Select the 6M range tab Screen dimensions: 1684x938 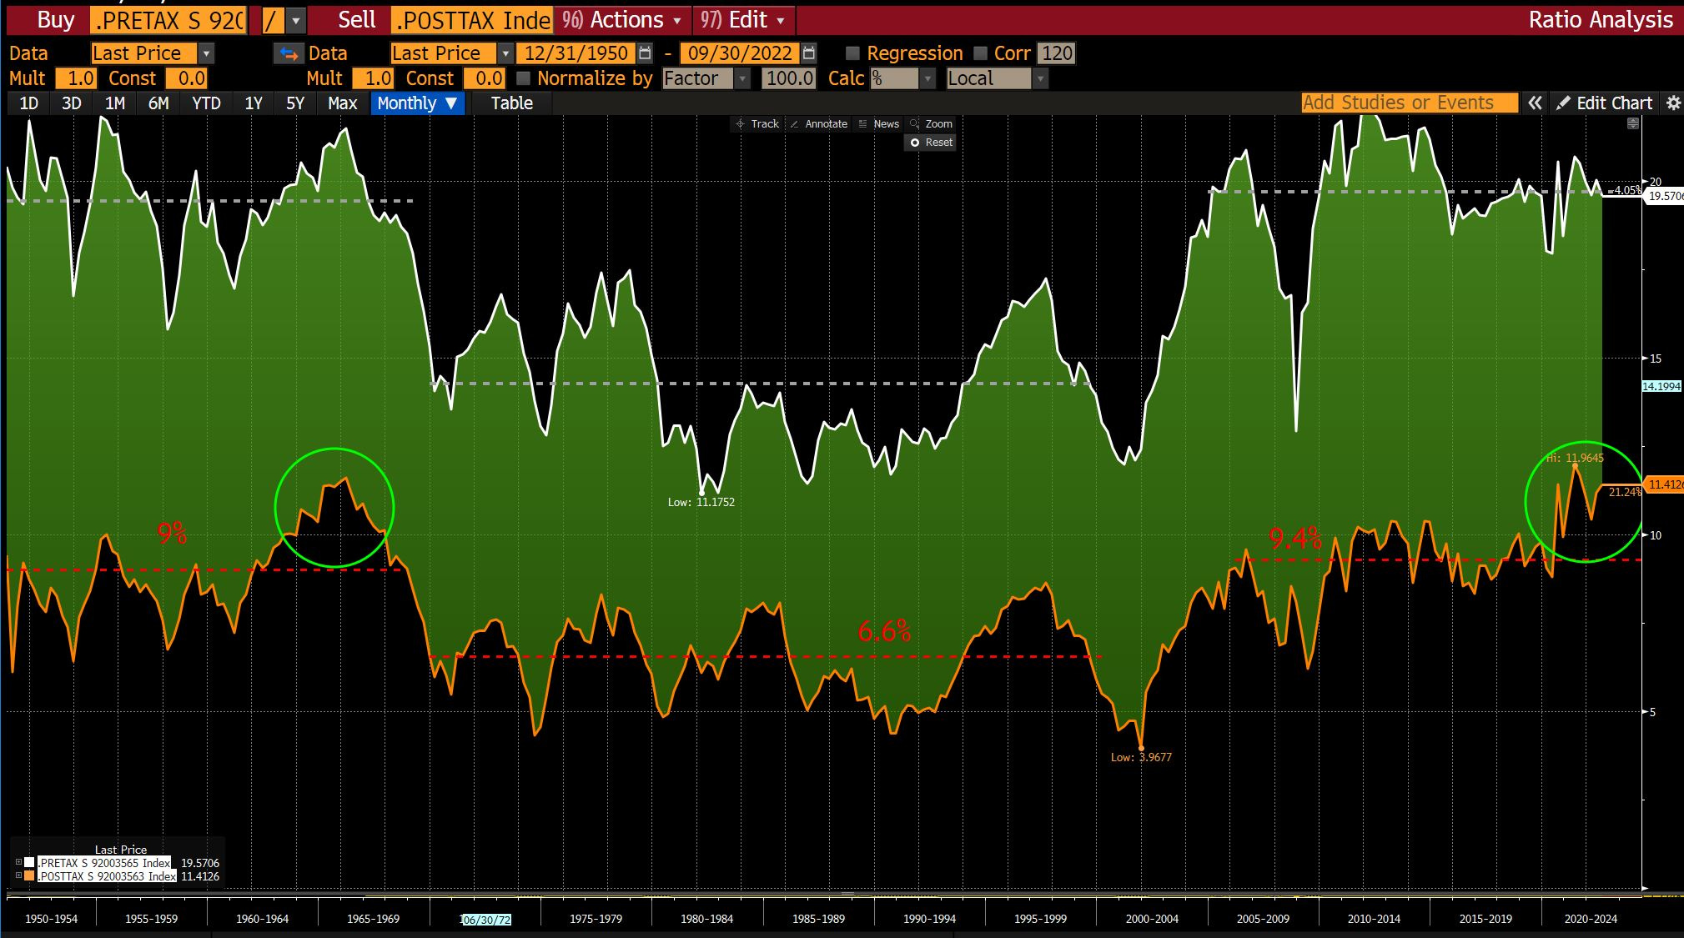[158, 103]
